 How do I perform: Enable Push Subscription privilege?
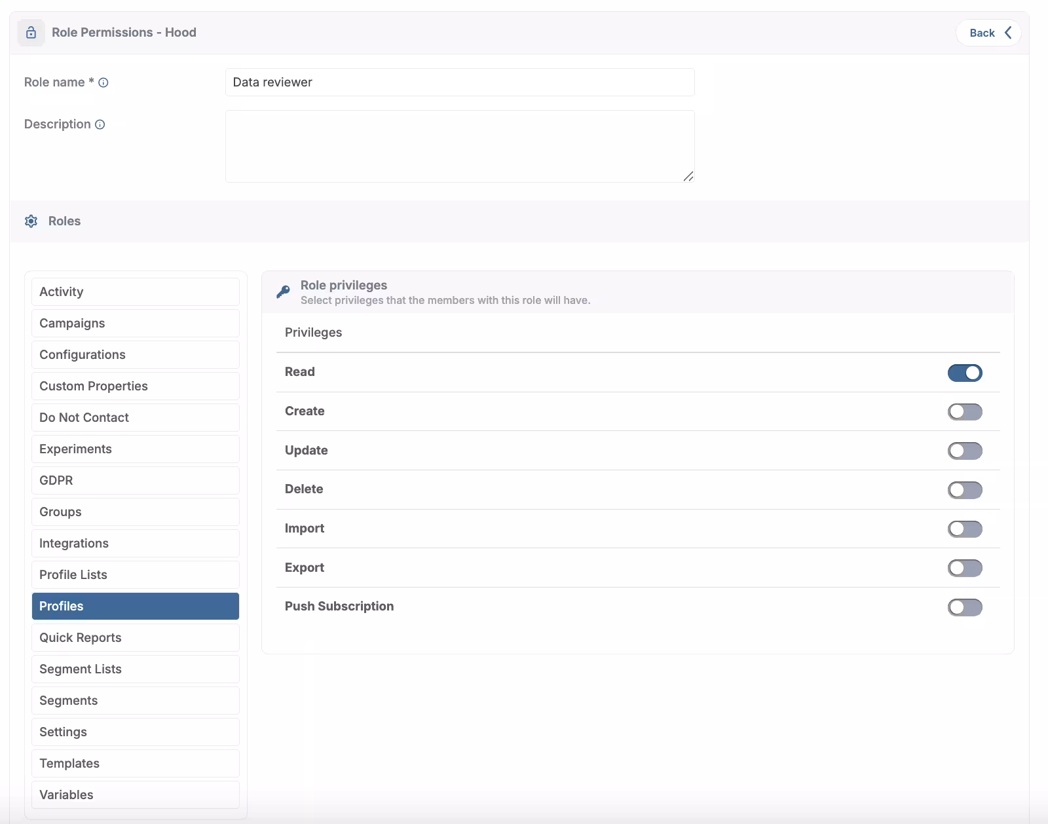pyautogui.click(x=965, y=607)
